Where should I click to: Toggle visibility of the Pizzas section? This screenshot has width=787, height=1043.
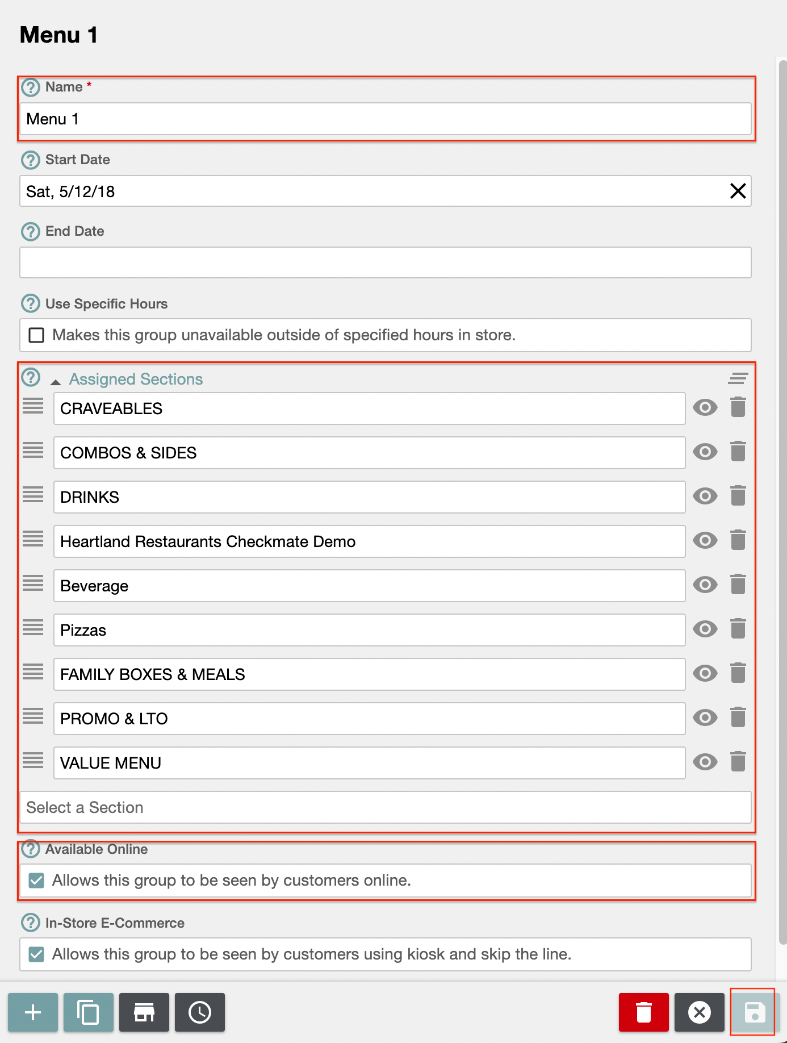click(x=705, y=629)
